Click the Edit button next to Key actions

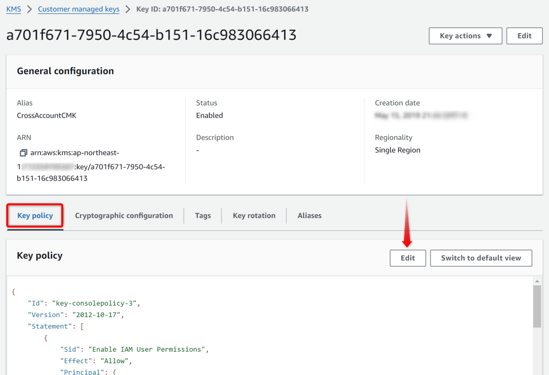coord(524,36)
